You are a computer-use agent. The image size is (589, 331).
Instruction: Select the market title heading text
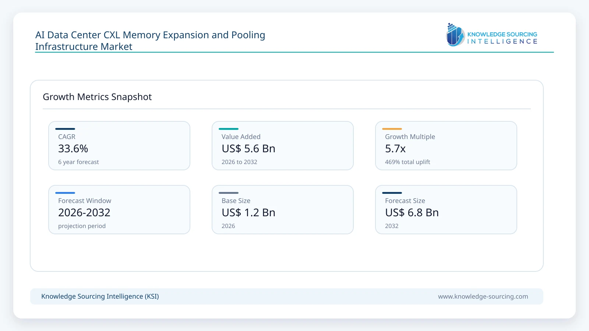[150, 40]
